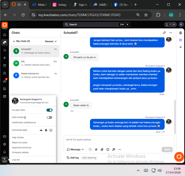Open canned responses icon in message toolbar
The height and width of the screenshot is (176, 185).
coord(90,149)
